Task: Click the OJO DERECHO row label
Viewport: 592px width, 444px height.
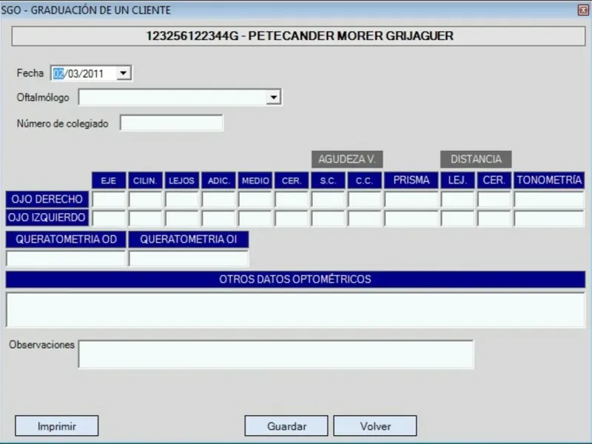Action: (x=47, y=199)
